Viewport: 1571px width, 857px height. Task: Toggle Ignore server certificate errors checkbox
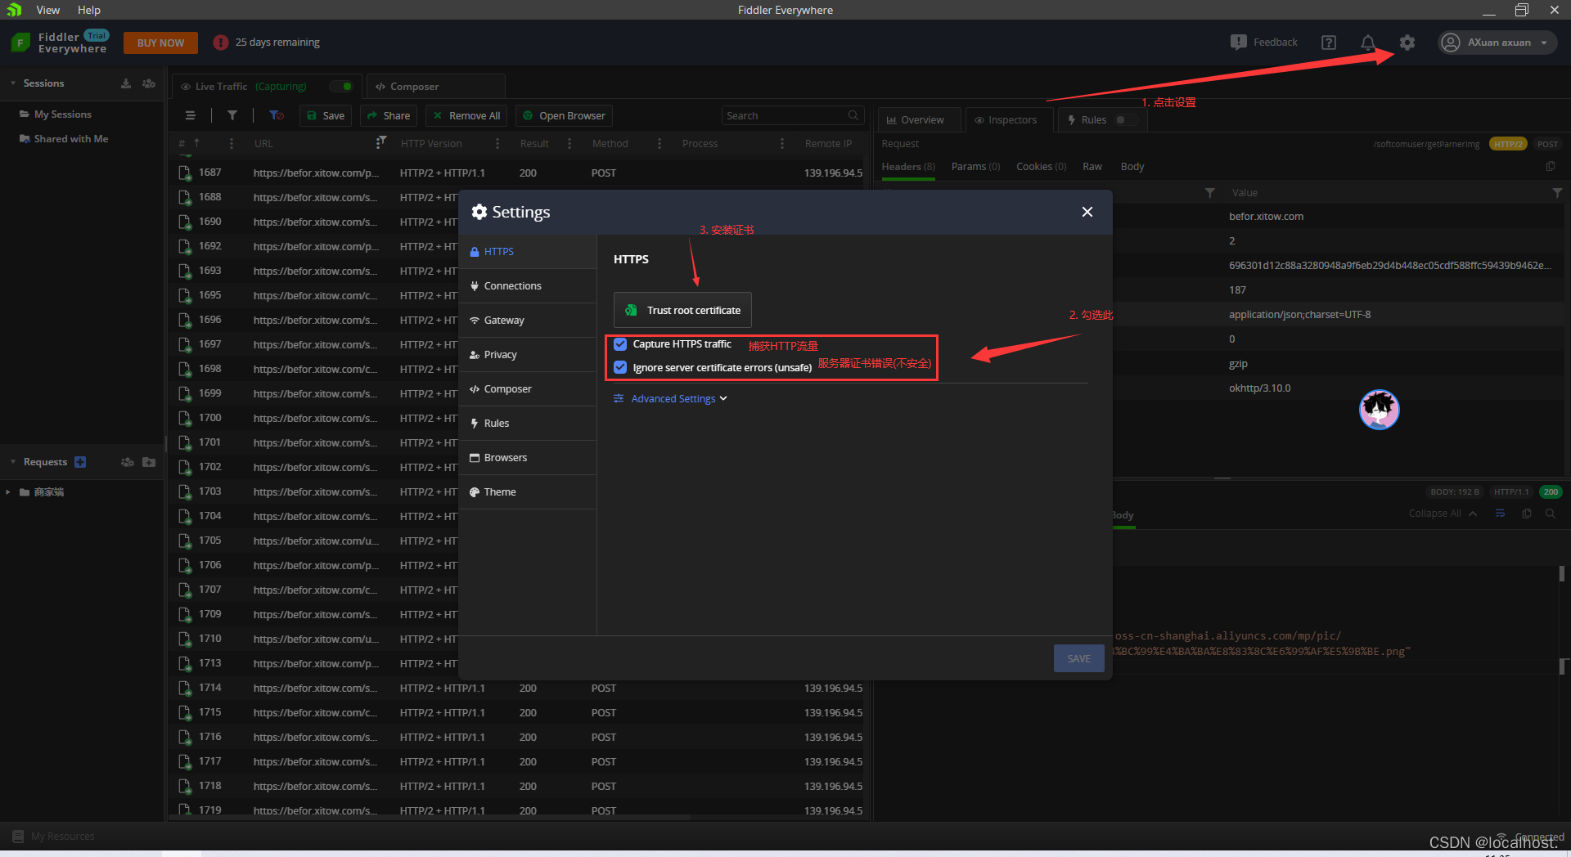coord(620,367)
